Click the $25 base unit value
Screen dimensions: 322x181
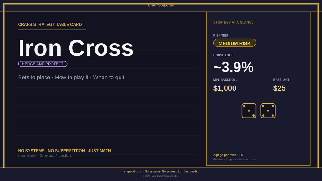pyautogui.click(x=279, y=88)
